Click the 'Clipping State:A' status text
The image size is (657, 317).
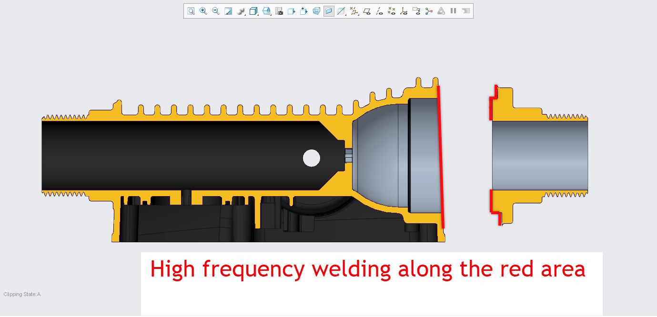pyautogui.click(x=22, y=294)
